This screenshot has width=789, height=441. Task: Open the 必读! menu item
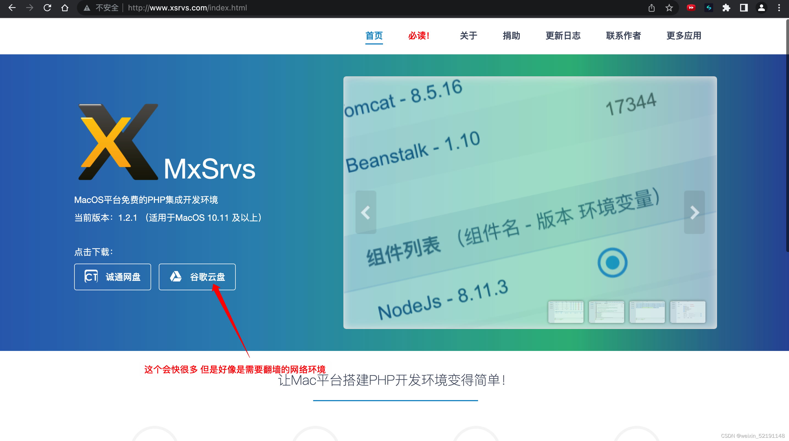[x=419, y=35]
